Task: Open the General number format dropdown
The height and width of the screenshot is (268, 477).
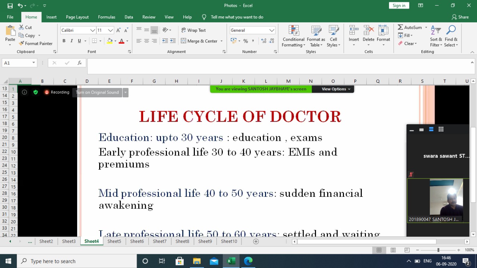Action: coord(272,30)
